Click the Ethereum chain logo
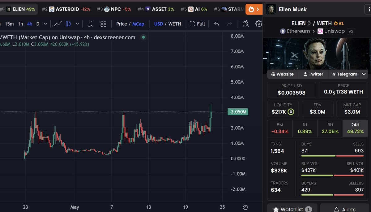Viewport: 371px width, 212px height. (x=283, y=31)
